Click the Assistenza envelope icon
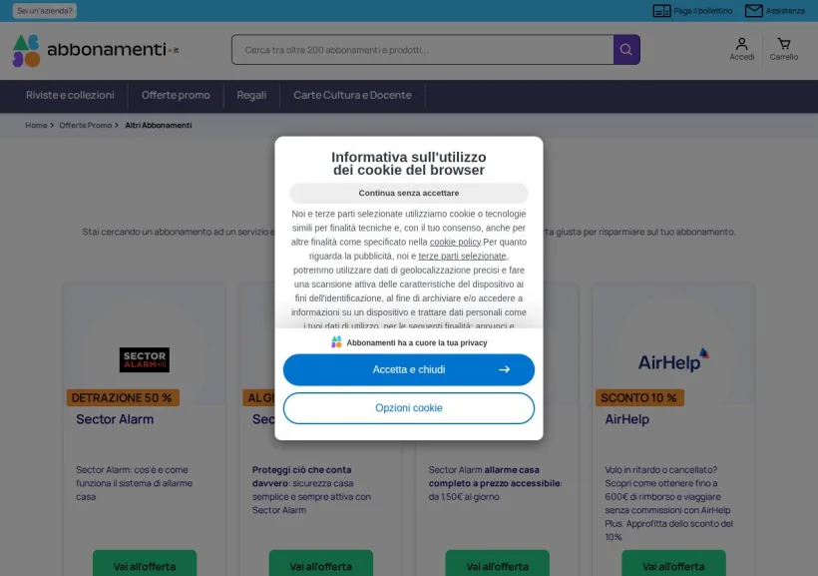Viewport: 818px width, 576px height. point(754,10)
